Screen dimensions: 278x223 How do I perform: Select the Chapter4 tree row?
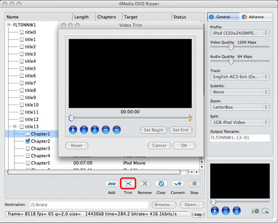point(41,156)
